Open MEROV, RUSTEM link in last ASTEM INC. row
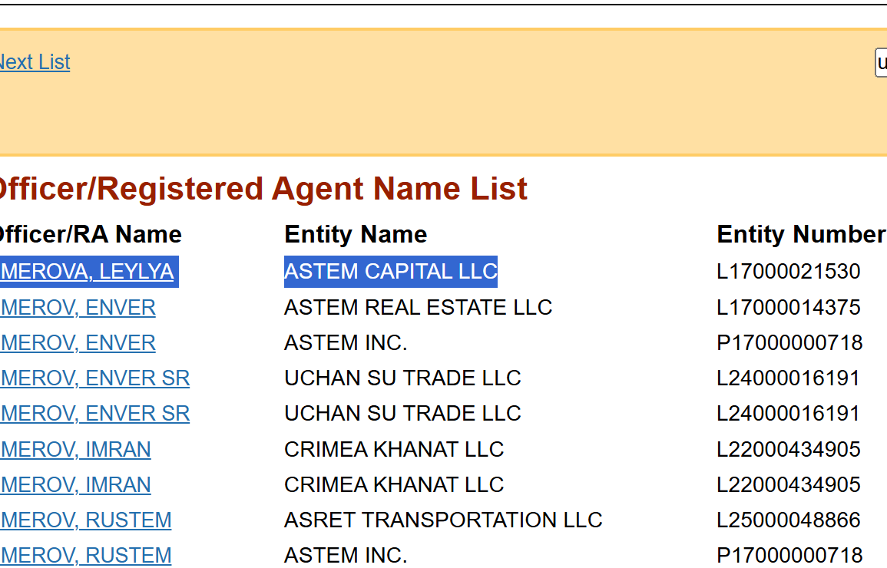This screenshot has height=568, width=887. (86, 555)
